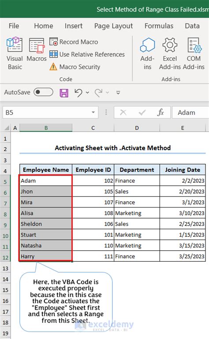Save the workbook with floppy icon
This screenshot has height=339, width=209.
(64, 93)
